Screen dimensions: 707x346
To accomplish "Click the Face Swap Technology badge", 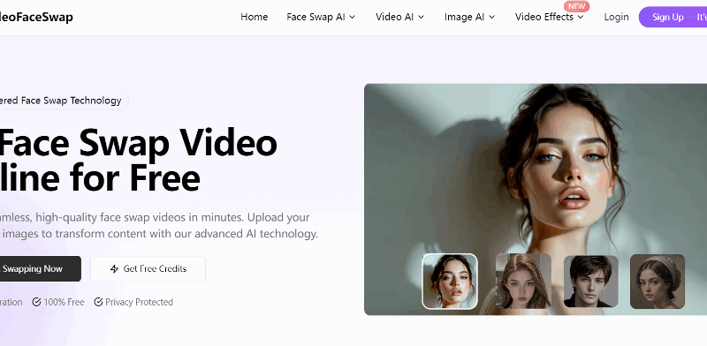I will click(64, 101).
